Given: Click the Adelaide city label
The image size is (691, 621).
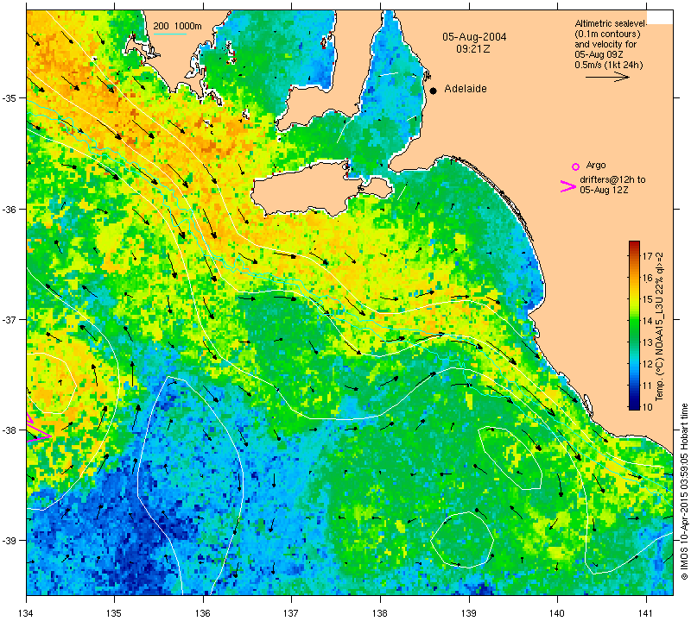Looking at the screenshot, I should point(466,89).
